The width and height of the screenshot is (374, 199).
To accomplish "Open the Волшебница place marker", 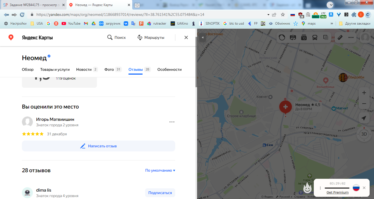I will (x=326, y=81).
